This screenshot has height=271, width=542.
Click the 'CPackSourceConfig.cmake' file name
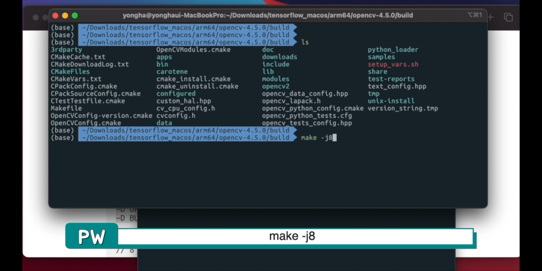coord(96,94)
